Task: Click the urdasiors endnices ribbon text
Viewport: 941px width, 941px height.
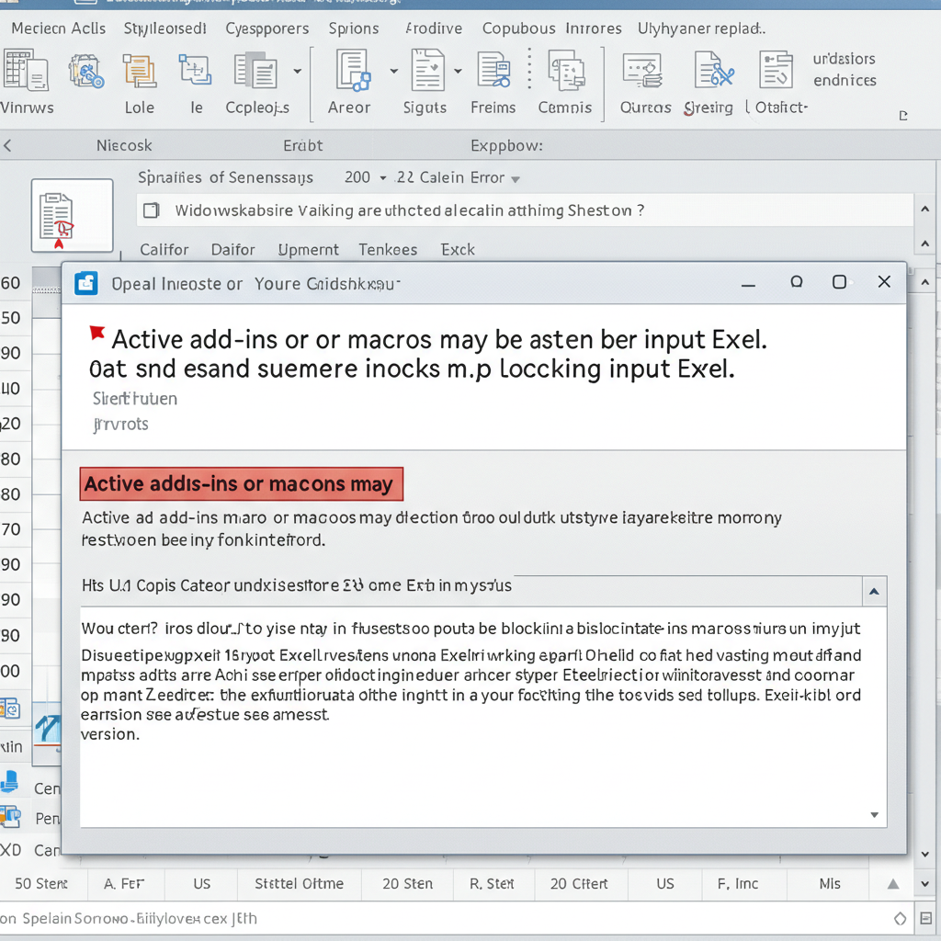Action: click(x=845, y=70)
